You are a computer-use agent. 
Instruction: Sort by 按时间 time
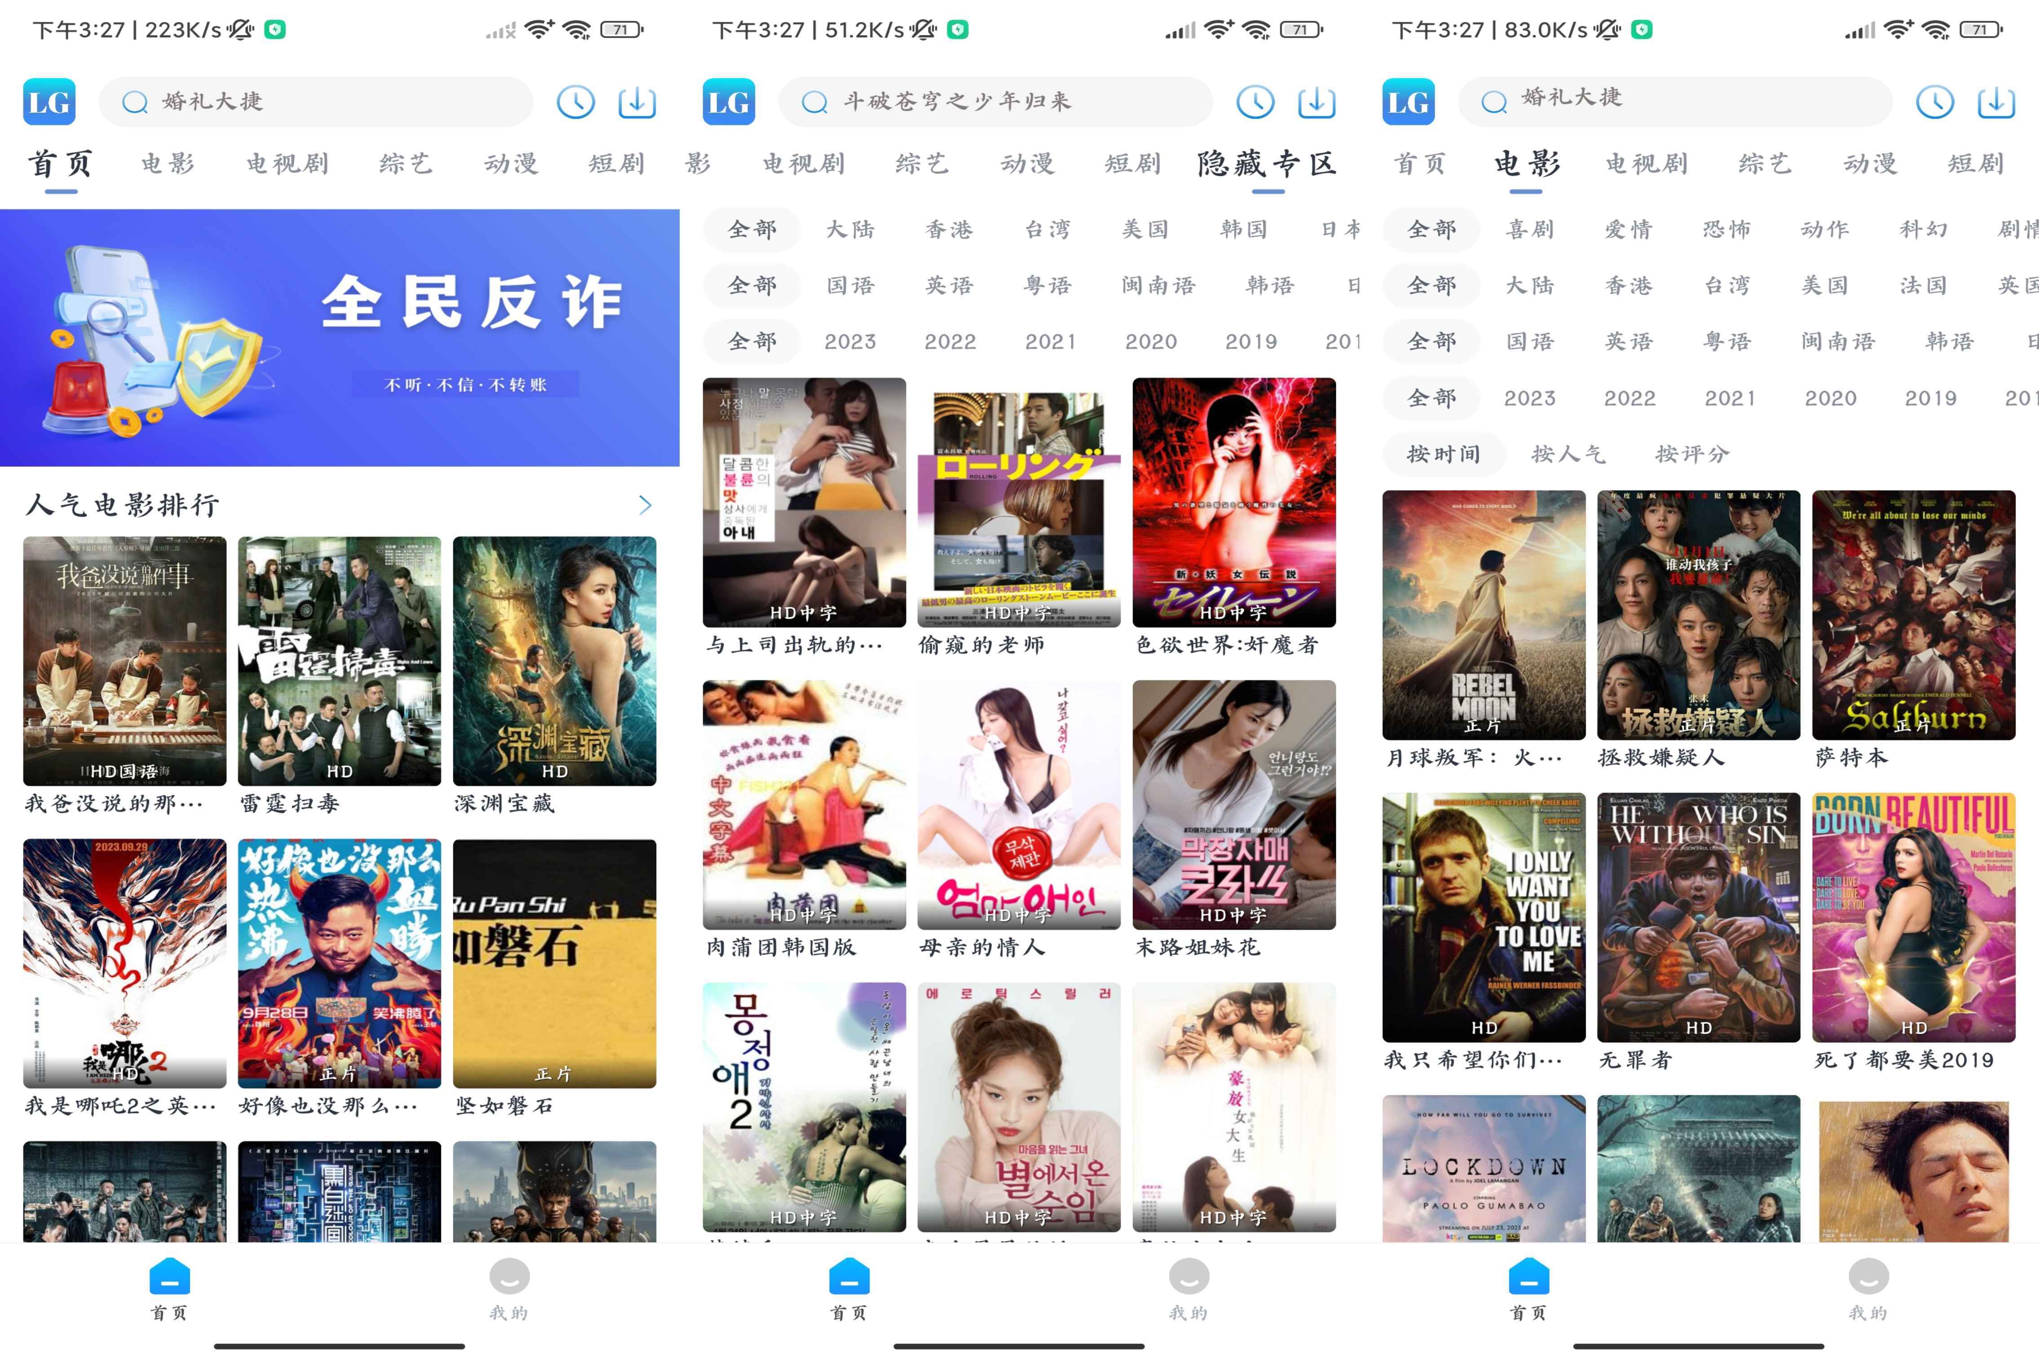point(1444,454)
